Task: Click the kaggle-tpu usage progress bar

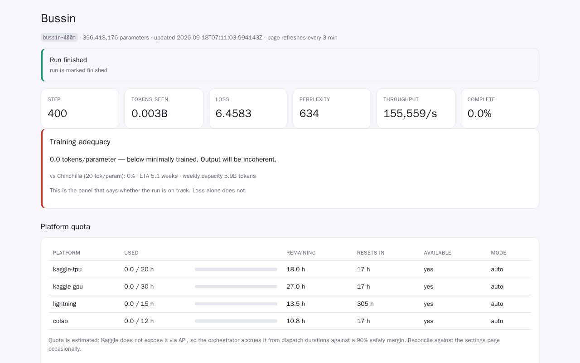Action: pyautogui.click(x=236, y=270)
